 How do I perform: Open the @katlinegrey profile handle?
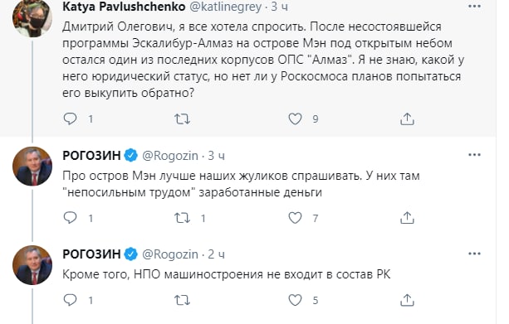point(225,7)
